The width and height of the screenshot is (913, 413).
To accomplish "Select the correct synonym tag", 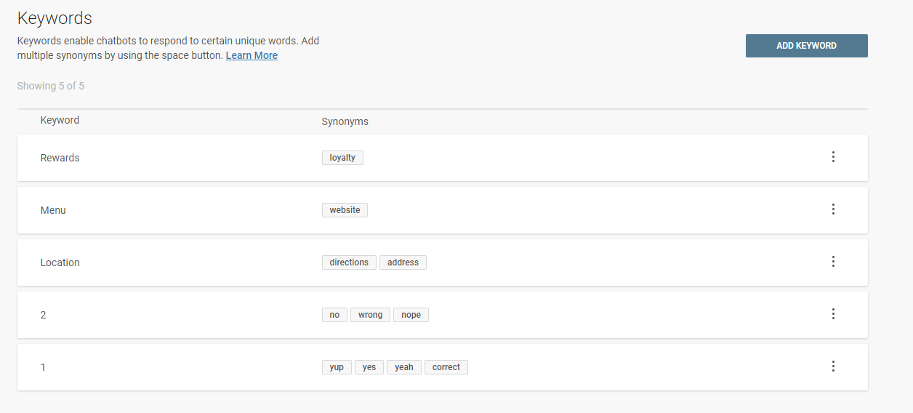I will (446, 367).
